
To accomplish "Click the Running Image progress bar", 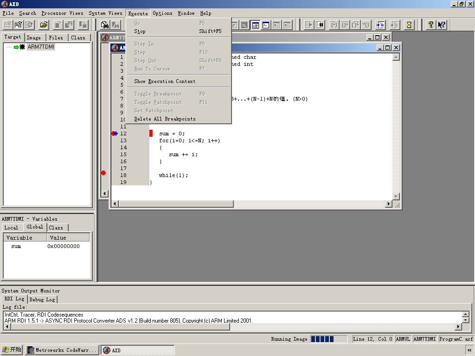I will 329,339.
